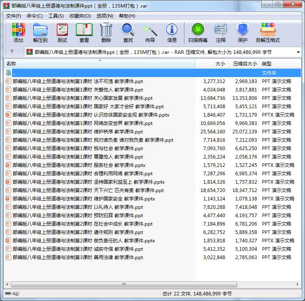Click size value 13,684,736
Image resolution: width=305 pixels, height=301 pixels.
tap(213, 98)
